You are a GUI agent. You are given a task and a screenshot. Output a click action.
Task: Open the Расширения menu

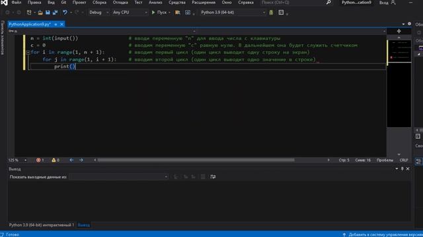click(204, 3)
